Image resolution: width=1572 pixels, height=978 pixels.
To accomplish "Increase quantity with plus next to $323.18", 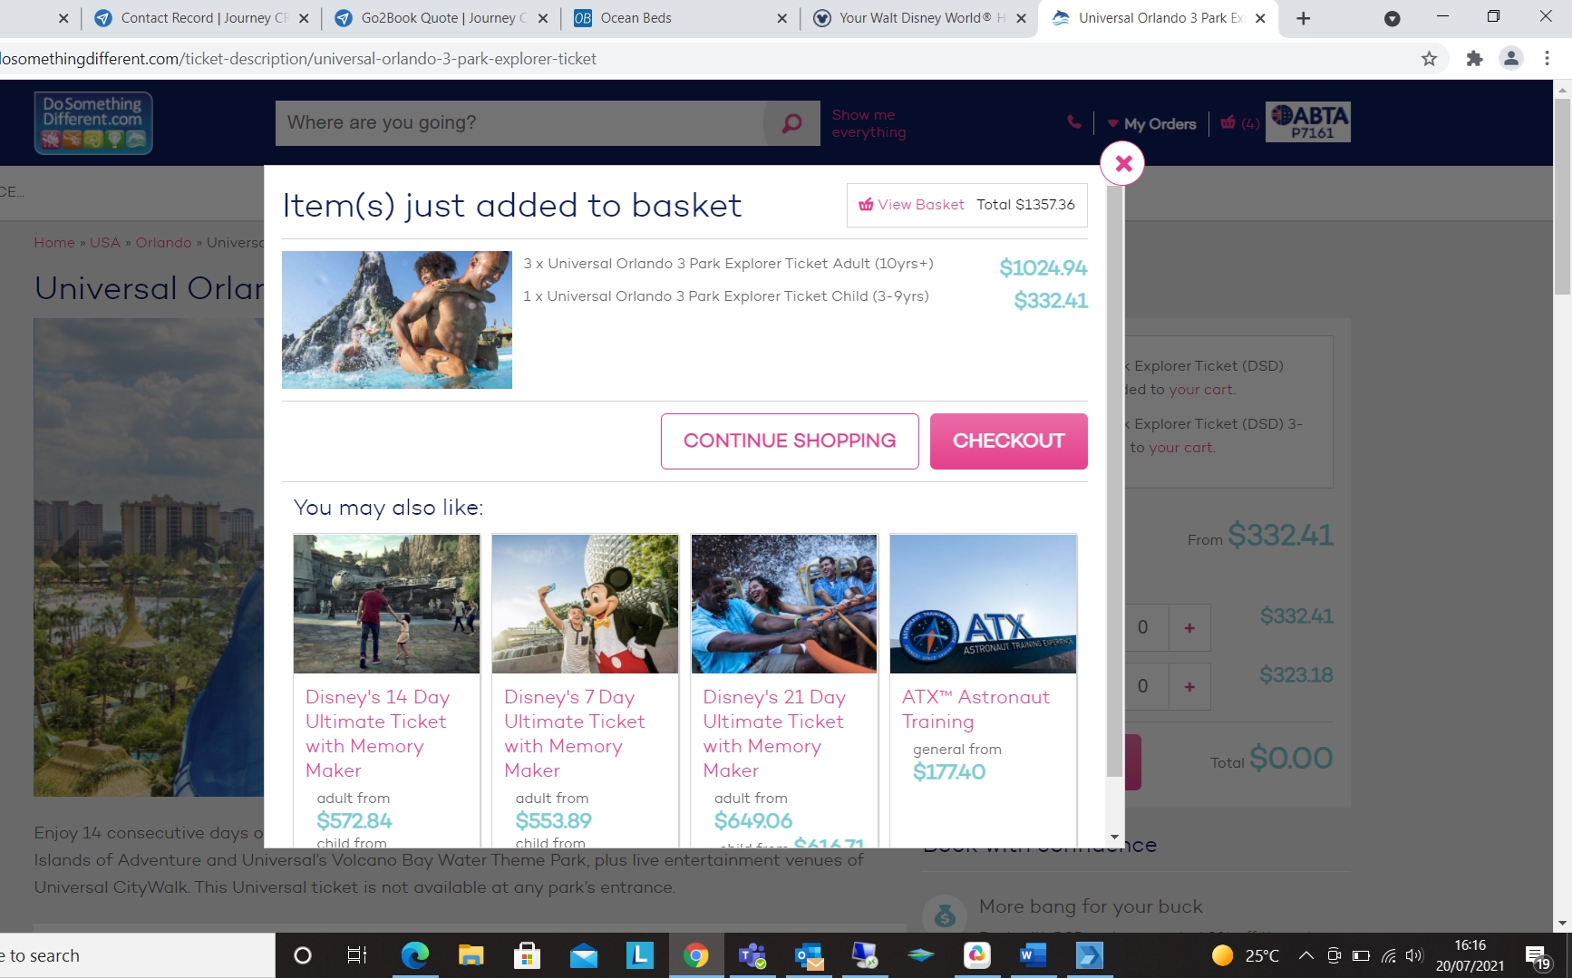I will (x=1189, y=686).
